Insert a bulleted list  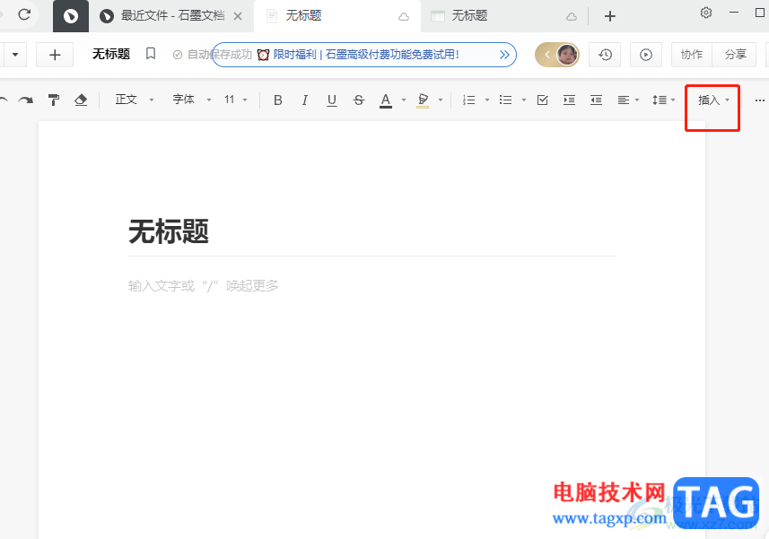(505, 100)
